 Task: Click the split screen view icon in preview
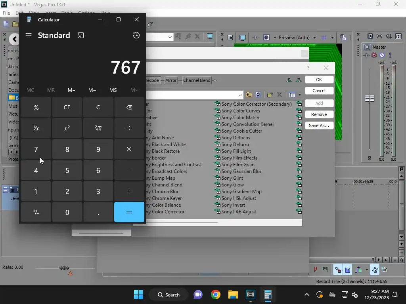[266, 38]
